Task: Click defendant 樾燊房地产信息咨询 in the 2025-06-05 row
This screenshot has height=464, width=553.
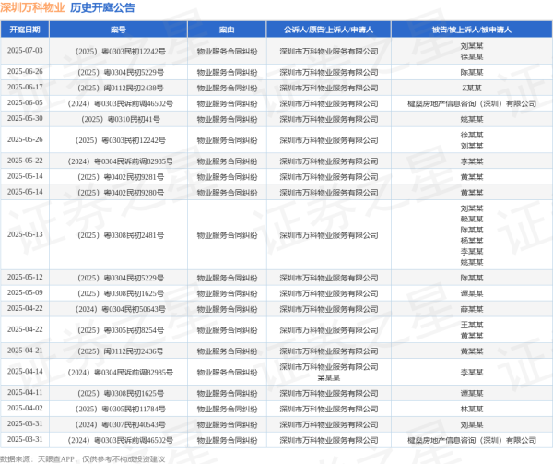Action: [472, 103]
